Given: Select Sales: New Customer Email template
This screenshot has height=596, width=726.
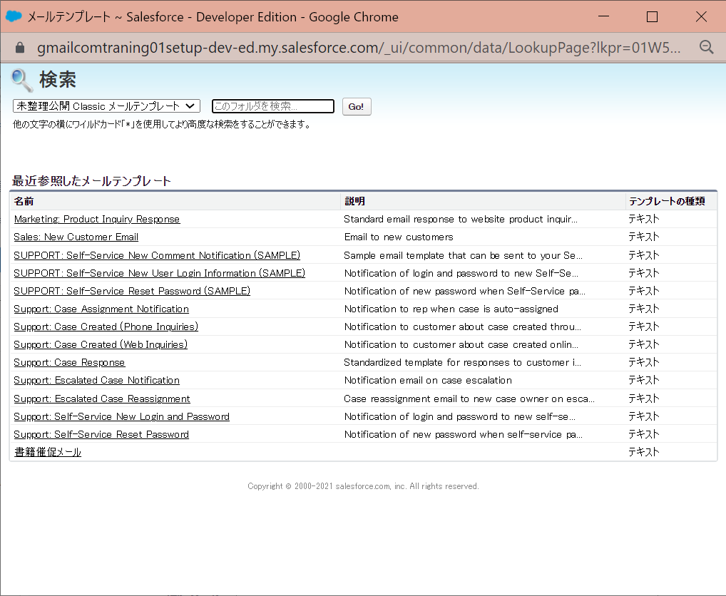Looking at the screenshot, I should pos(76,237).
